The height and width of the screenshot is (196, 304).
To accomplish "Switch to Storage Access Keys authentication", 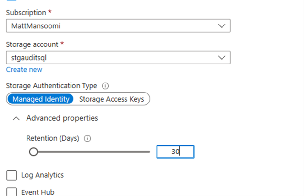I will point(111,99).
